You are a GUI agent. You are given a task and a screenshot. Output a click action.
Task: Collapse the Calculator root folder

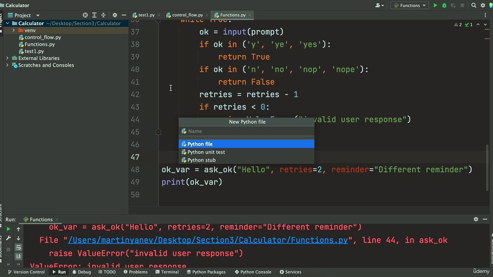(x=7, y=23)
